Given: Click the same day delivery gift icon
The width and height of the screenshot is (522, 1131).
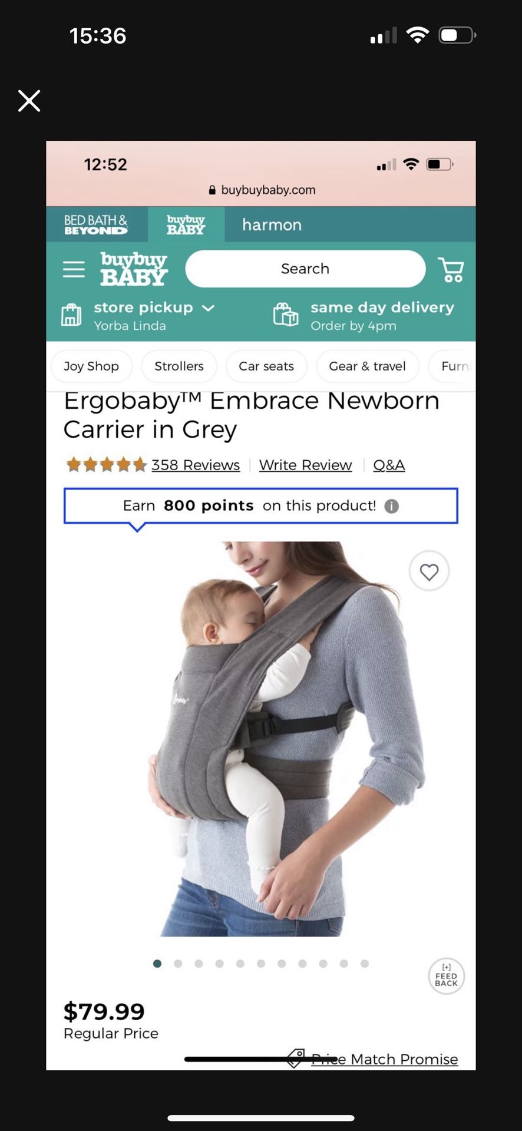Looking at the screenshot, I should [286, 315].
